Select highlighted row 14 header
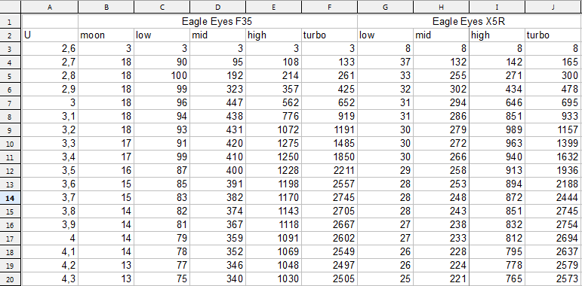Viewport: 582px width, 286px height. [11, 198]
